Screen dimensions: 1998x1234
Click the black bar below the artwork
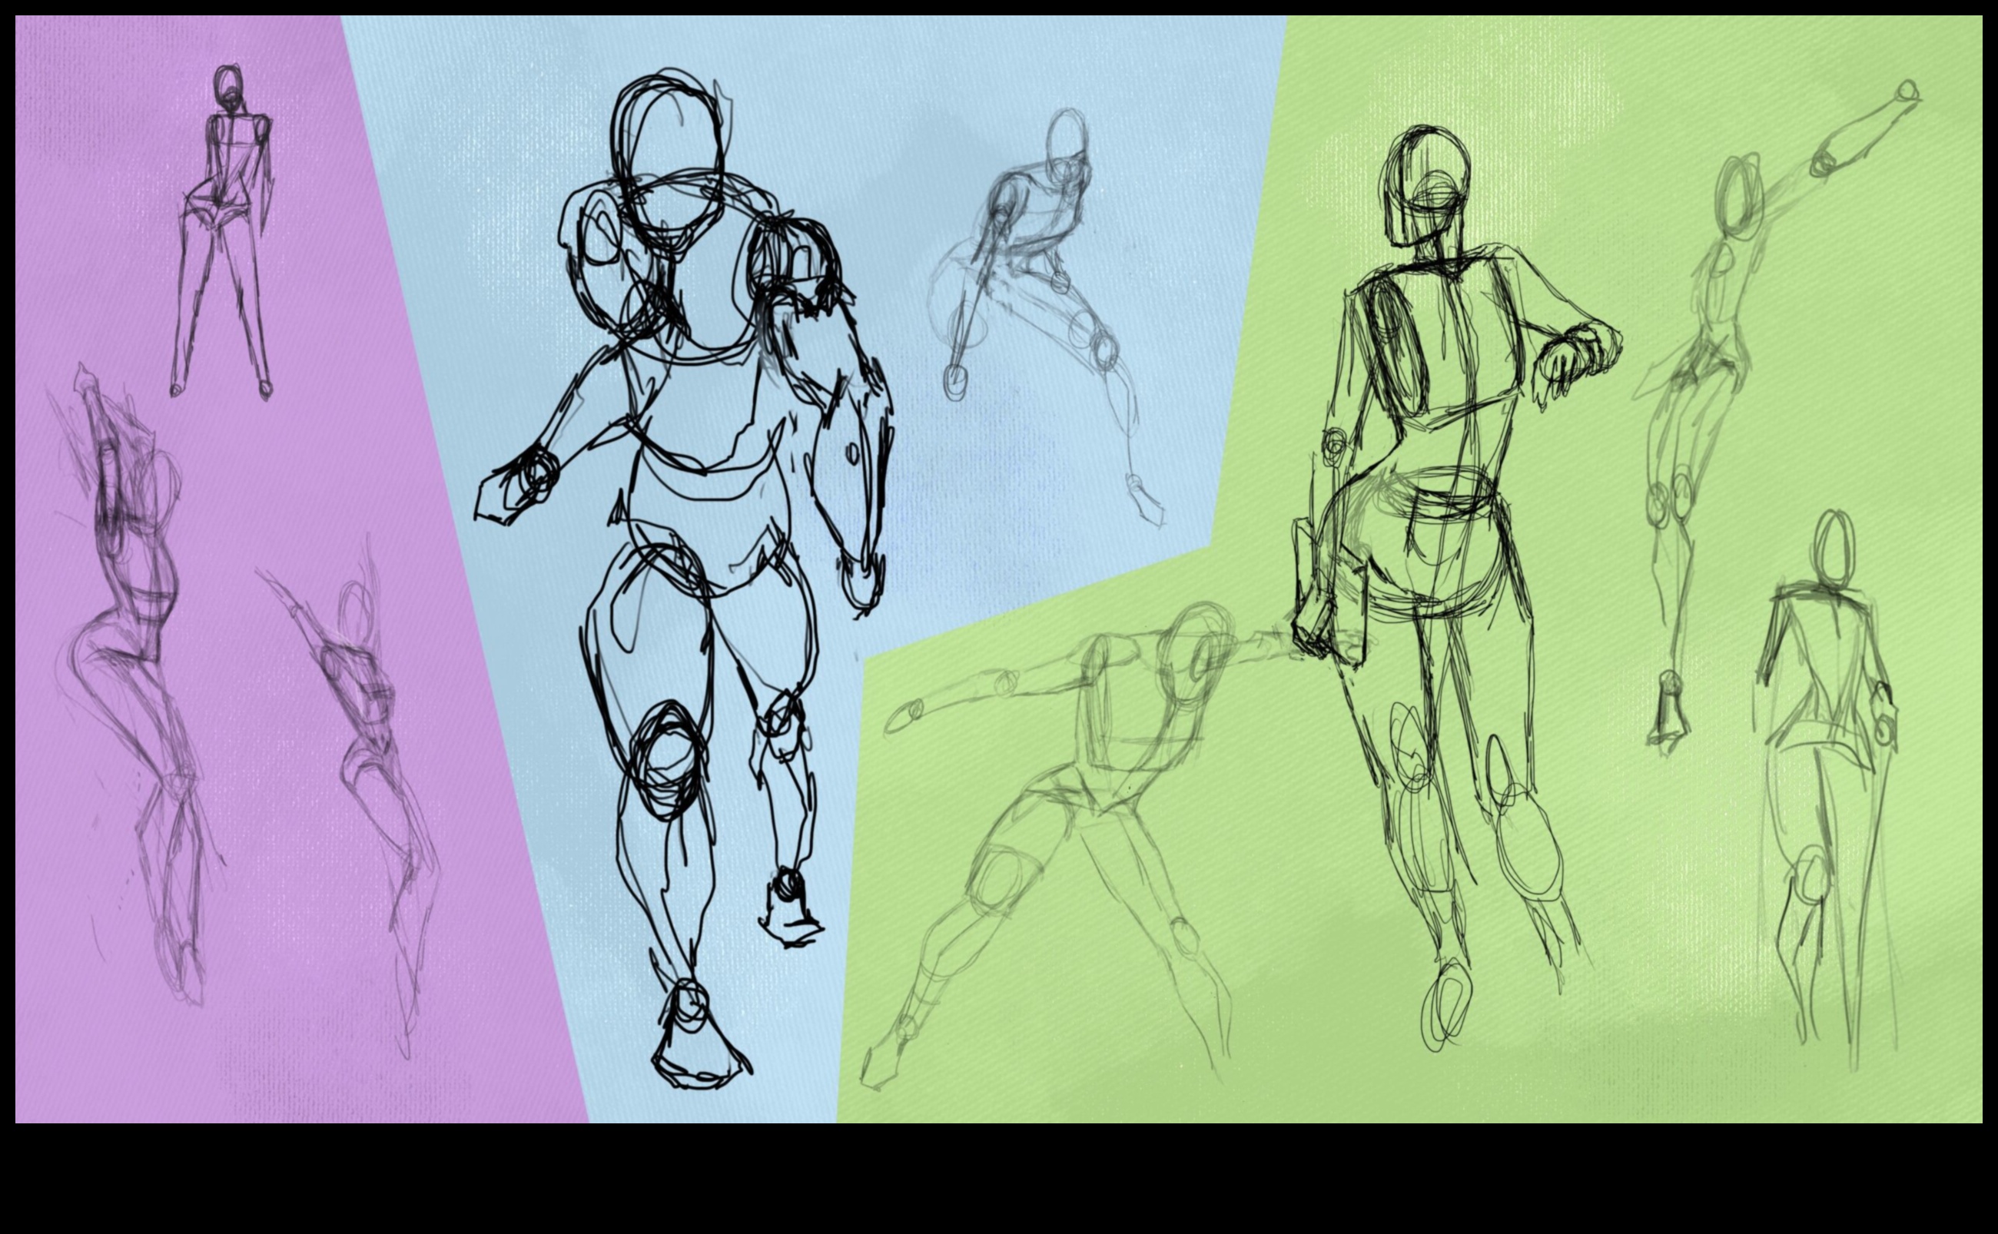tap(999, 1179)
